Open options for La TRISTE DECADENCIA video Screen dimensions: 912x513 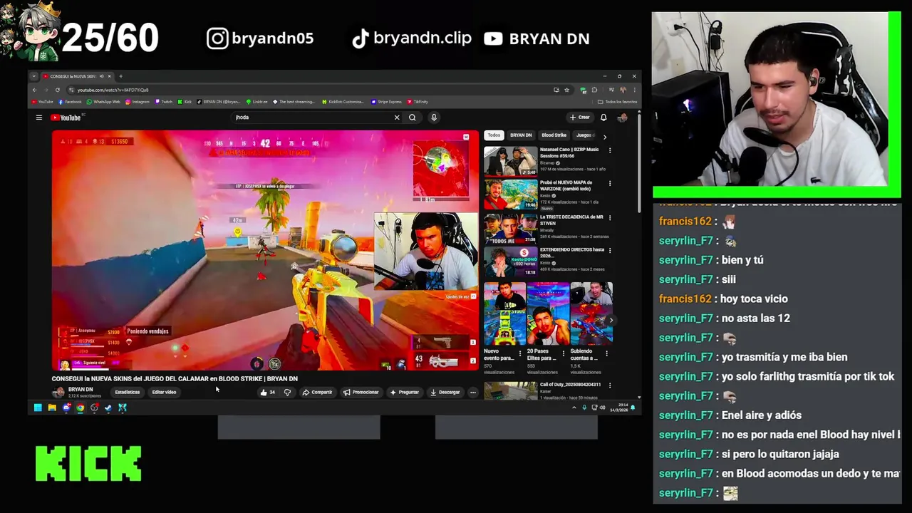coord(609,217)
